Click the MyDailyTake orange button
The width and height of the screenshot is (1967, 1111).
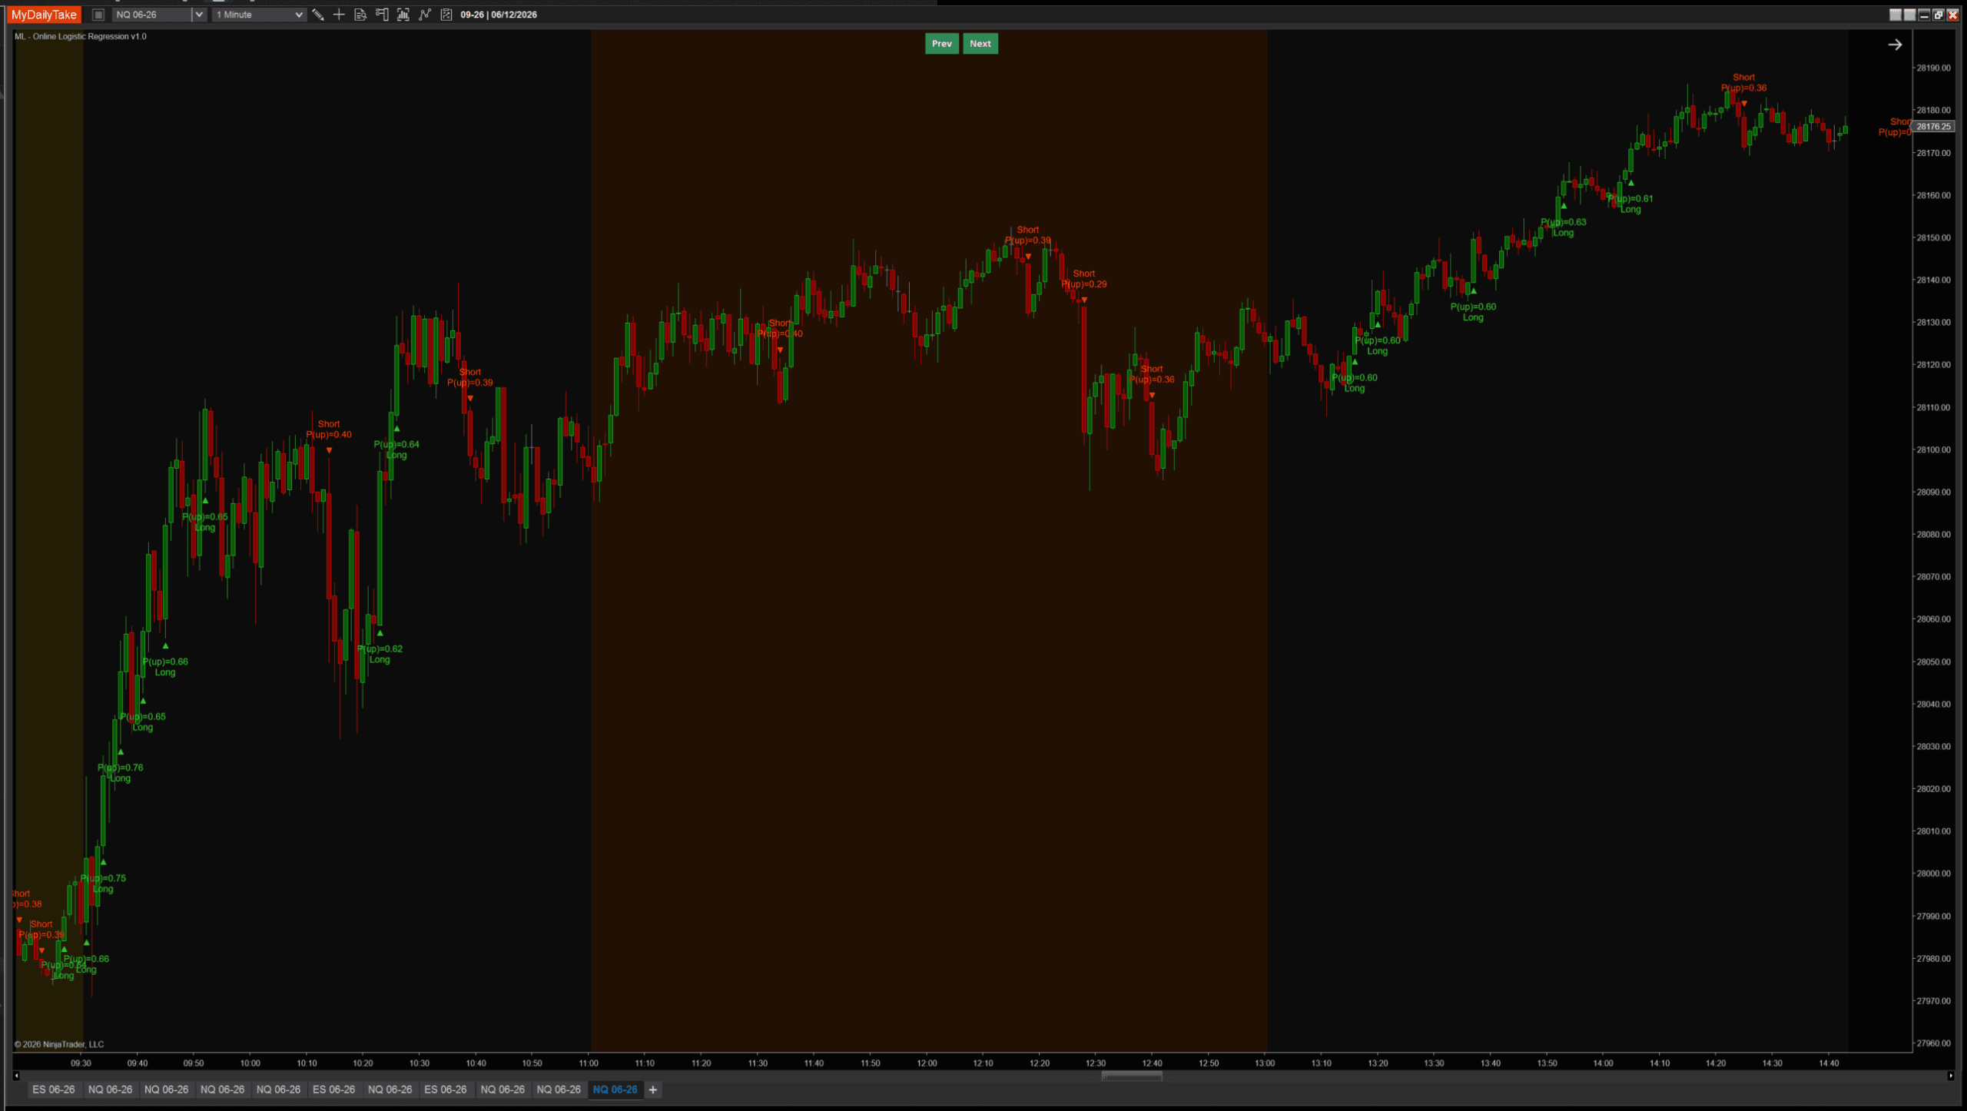coord(45,15)
